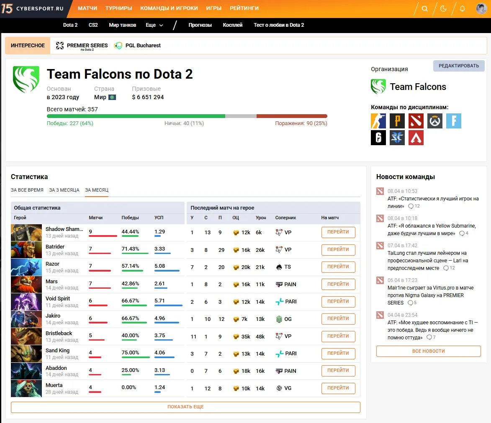Expand the hero list with "Показать еще"
491x423 pixels.
(185, 407)
